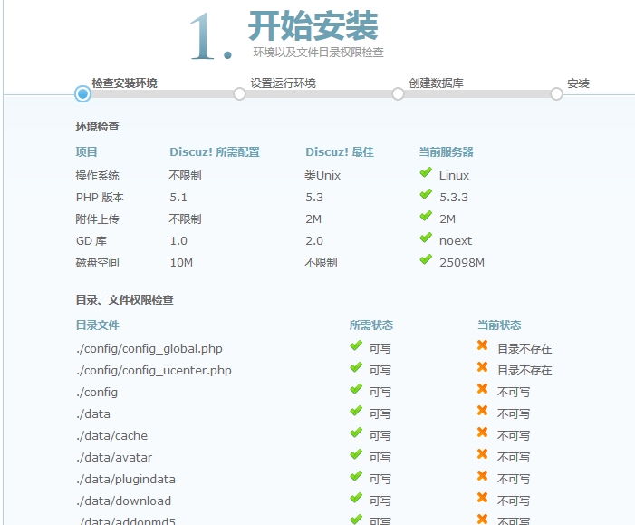Click the green check in the ./data/download row
The height and width of the screenshot is (525, 635).
(356, 498)
